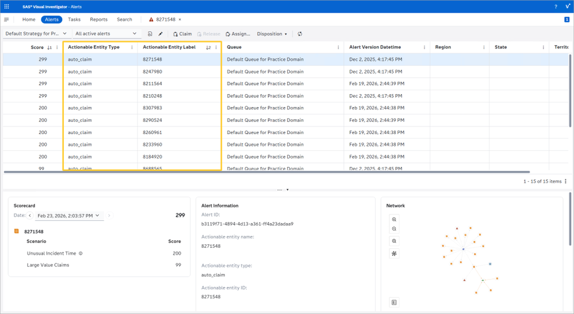The width and height of the screenshot is (574, 314).
Task: Open the notifications badge showing 1
Action: tap(567, 20)
